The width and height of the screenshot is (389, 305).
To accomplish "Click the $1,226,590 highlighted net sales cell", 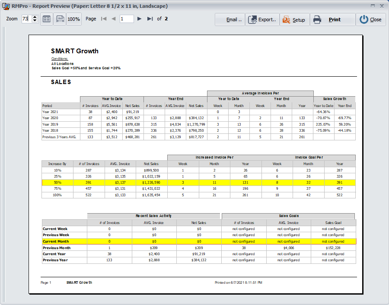I will pyautogui.click(x=151, y=182).
